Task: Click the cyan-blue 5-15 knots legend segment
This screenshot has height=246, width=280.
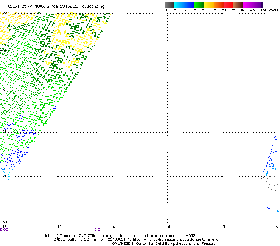Action: [x=184, y=5]
